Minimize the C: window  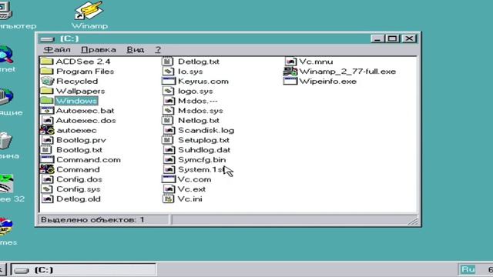[377, 38]
